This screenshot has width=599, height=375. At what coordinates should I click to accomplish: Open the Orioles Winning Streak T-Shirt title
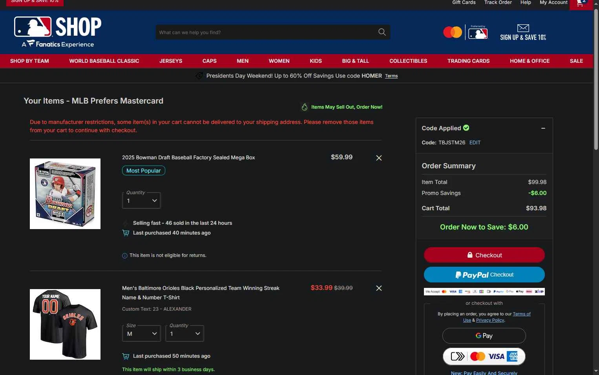coord(201,293)
